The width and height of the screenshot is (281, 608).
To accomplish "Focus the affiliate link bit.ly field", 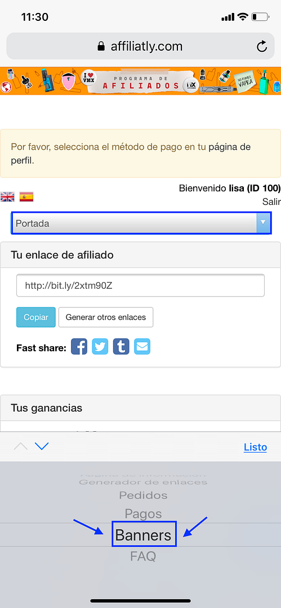I will tap(141, 286).
